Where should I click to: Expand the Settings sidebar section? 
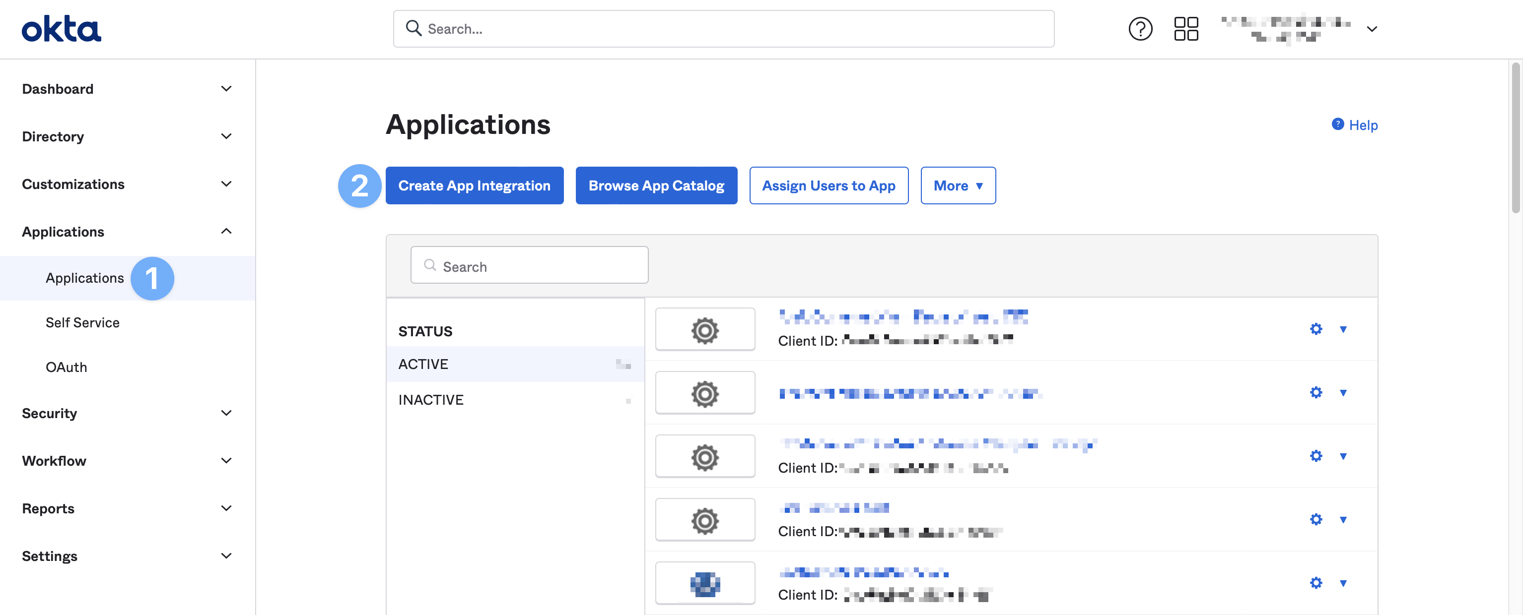click(x=226, y=556)
